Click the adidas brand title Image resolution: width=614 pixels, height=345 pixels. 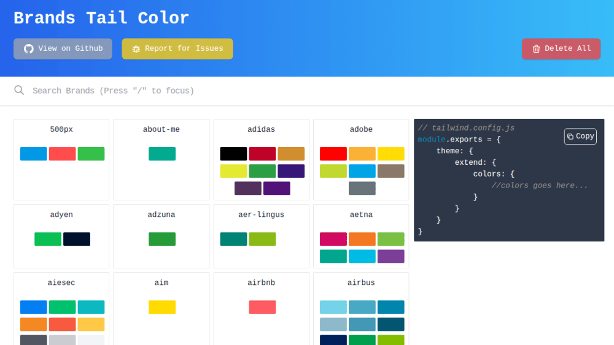(261, 129)
